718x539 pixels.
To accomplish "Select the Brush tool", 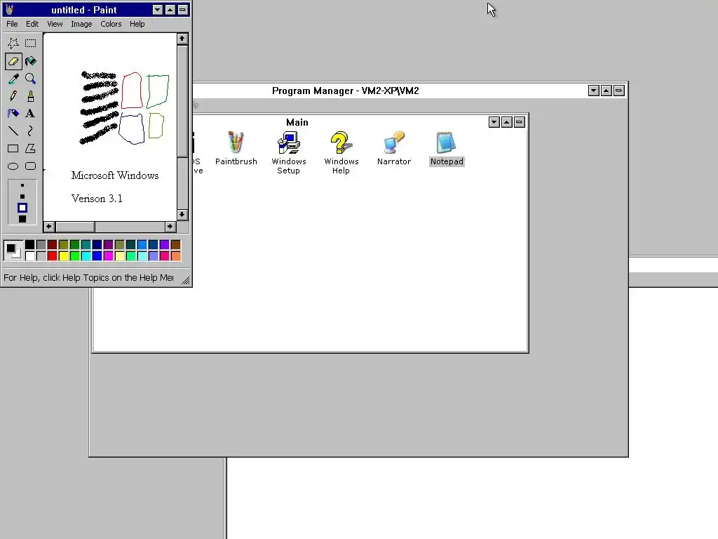I will pos(31,96).
